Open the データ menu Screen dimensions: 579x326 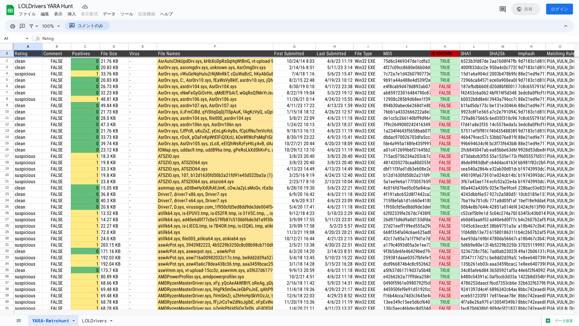(x=109, y=14)
